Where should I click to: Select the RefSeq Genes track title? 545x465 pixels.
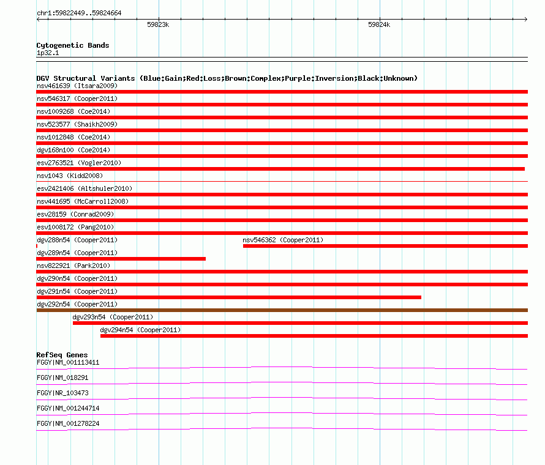click(x=62, y=355)
